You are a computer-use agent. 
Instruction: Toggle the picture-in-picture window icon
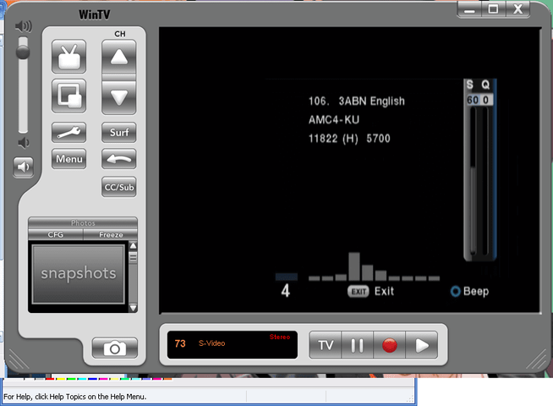point(68,96)
